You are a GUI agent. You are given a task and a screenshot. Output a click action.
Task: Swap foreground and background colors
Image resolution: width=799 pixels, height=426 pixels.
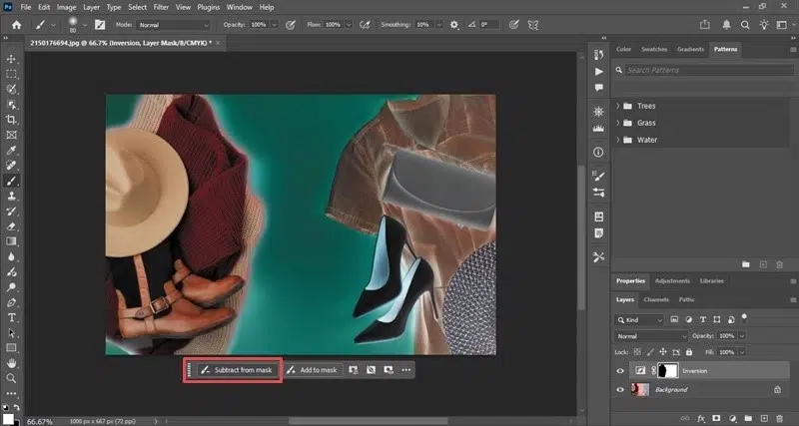pyautogui.click(x=17, y=408)
